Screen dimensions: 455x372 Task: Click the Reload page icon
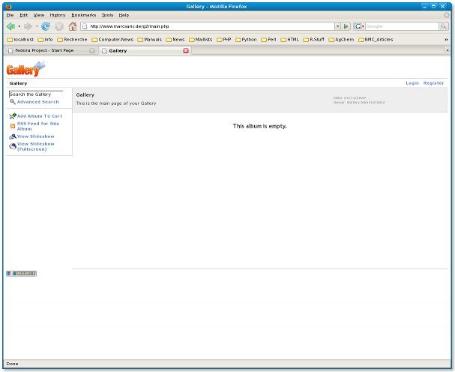46,26
